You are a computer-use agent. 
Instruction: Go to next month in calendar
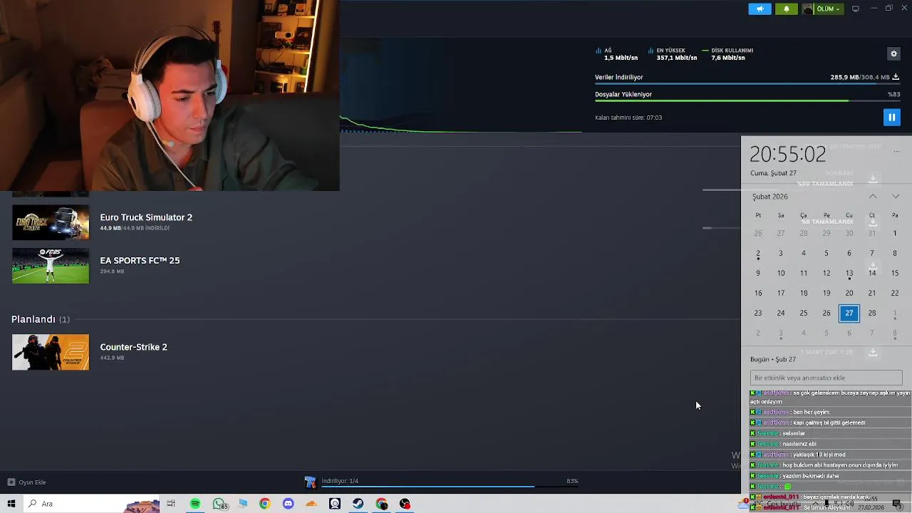[x=896, y=197]
